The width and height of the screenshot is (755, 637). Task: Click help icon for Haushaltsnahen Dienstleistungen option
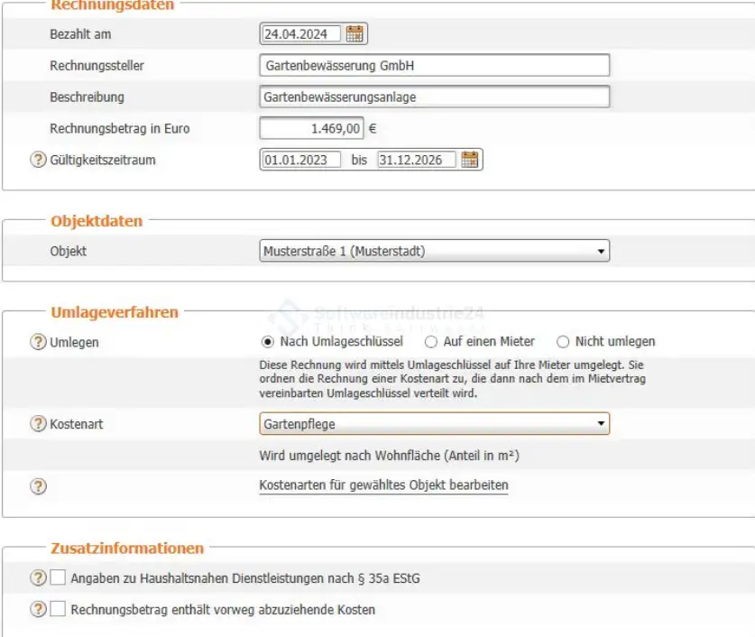click(38, 578)
